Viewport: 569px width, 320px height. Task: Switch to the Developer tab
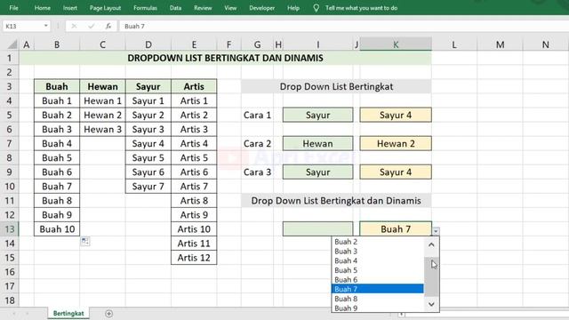click(261, 8)
